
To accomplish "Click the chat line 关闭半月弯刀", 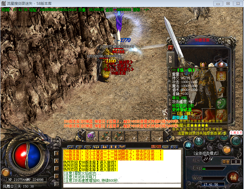I will [x=80, y=177].
